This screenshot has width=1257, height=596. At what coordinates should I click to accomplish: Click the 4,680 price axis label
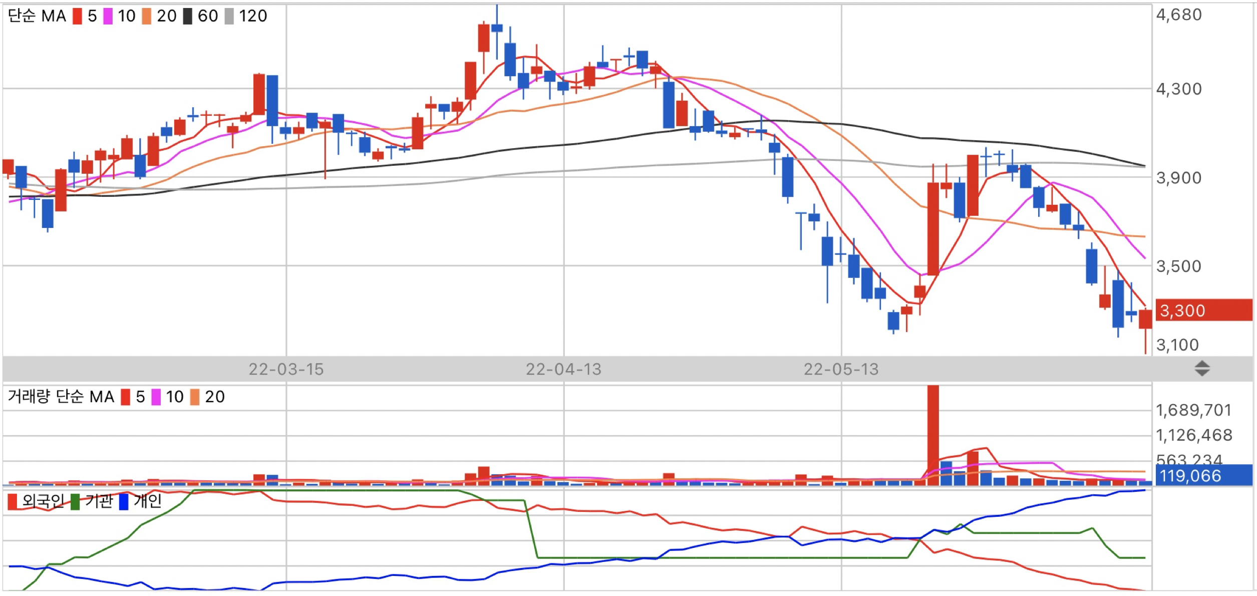[1178, 15]
